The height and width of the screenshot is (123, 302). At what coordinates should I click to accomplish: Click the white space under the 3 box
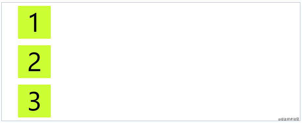[34, 119]
